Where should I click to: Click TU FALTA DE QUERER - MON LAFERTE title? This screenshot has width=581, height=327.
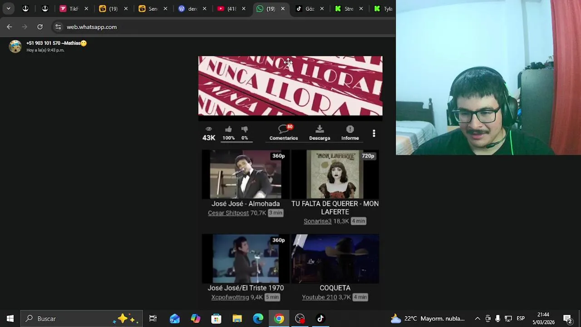pyautogui.click(x=335, y=208)
